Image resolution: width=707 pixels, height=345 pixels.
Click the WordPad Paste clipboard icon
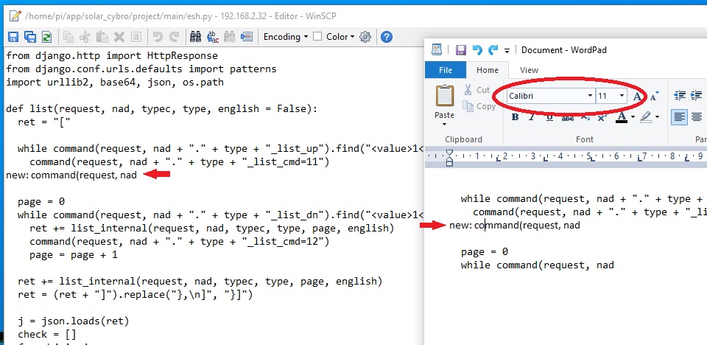[445, 97]
